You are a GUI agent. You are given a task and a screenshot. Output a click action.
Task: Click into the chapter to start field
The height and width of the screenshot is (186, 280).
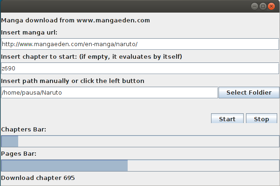(x=140, y=68)
